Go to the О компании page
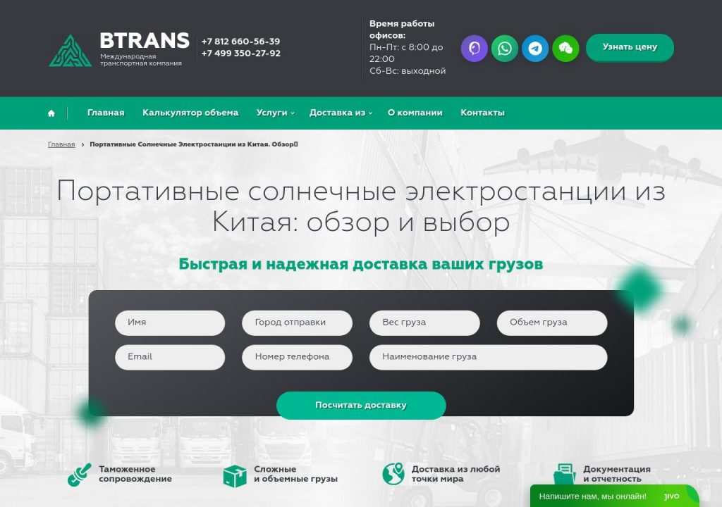The width and height of the screenshot is (722, 507). [415, 113]
